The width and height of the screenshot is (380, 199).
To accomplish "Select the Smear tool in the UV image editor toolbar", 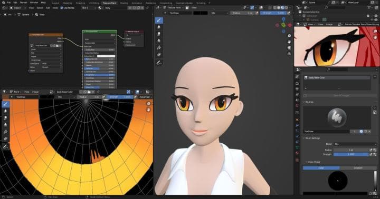I will pyautogui.click(x=6, y=118).
